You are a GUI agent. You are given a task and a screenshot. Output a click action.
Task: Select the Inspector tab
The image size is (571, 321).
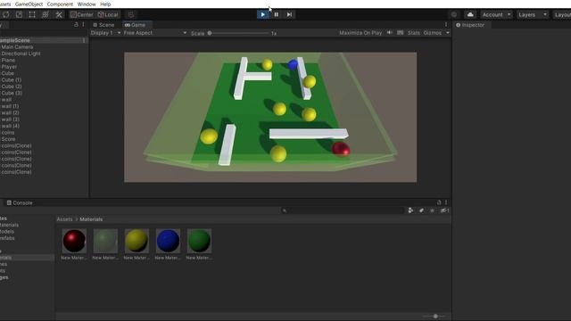470,25
